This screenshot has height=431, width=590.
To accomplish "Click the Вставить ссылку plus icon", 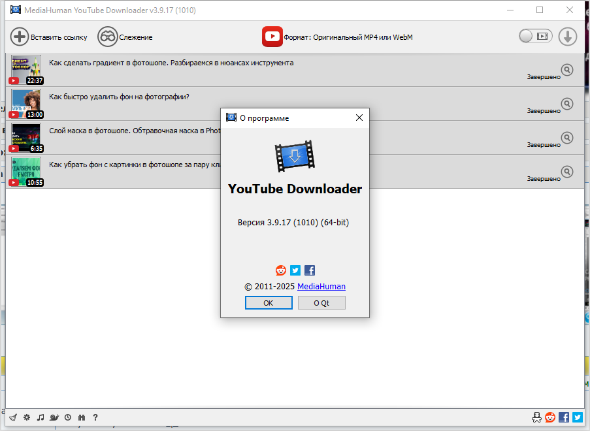I will click(20, 37).
